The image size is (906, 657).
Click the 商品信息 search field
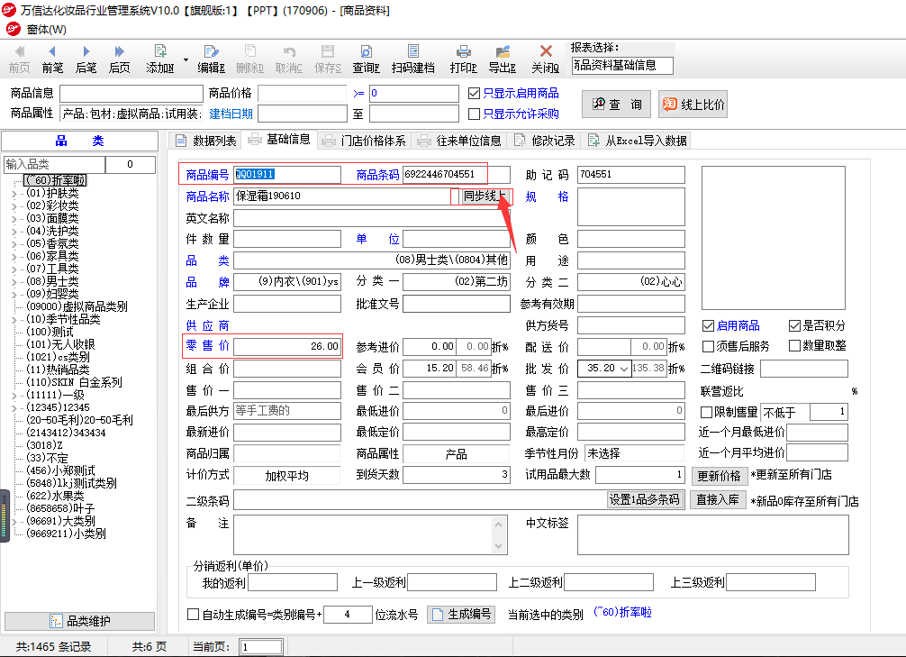(131, 94)
